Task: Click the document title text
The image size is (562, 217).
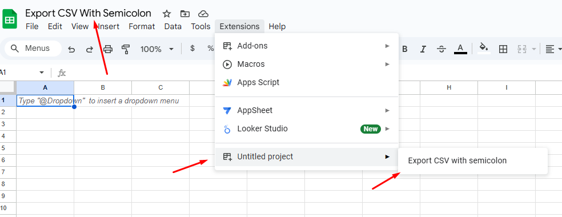Action: pyautogui.click(x=88, y=13)
